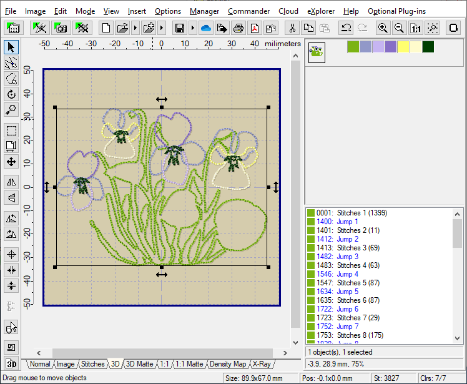The image size is (467, 384).
Task: Click the camera capture toolbar icon
Action: 61,28
